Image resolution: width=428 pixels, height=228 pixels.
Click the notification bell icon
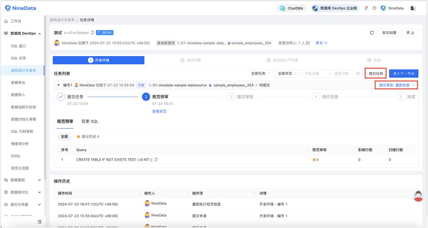(366, 8)
